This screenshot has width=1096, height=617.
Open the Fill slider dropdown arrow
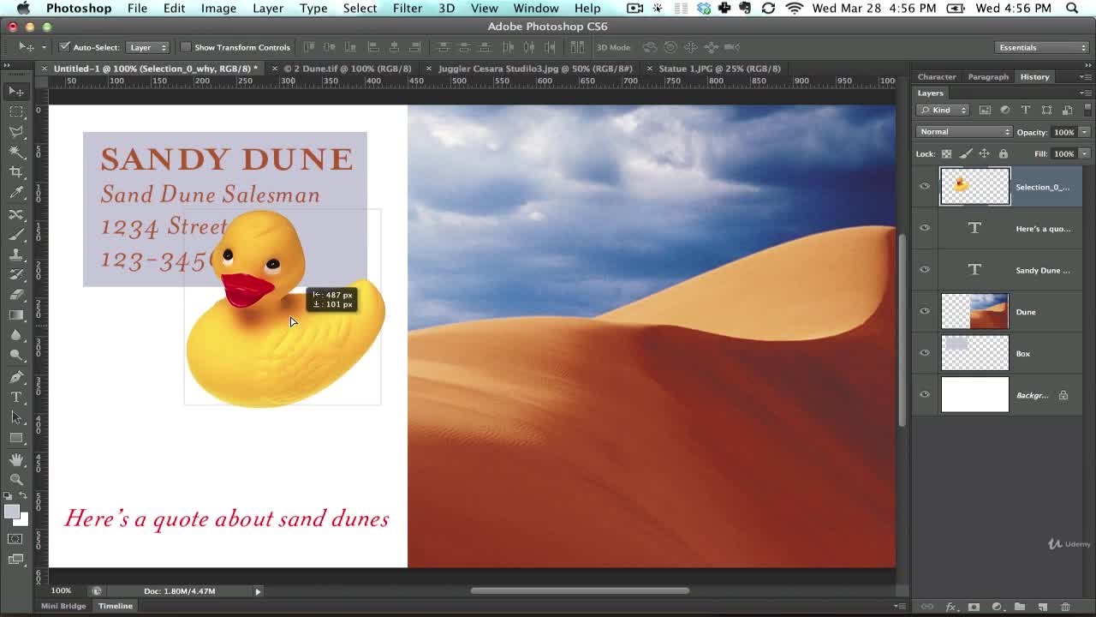1084,153
